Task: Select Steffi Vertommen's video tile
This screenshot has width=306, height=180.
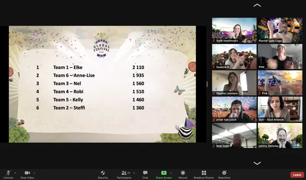Action: (234, 30)
